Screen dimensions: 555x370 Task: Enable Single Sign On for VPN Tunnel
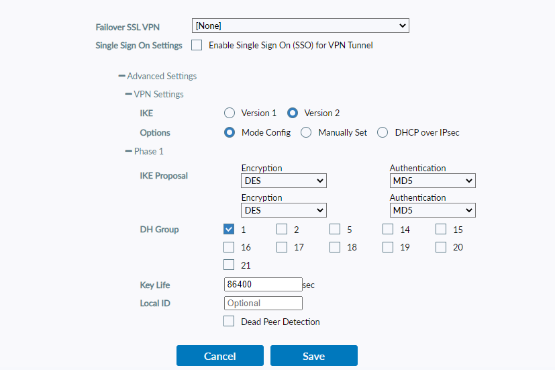[x=197, y=46]
